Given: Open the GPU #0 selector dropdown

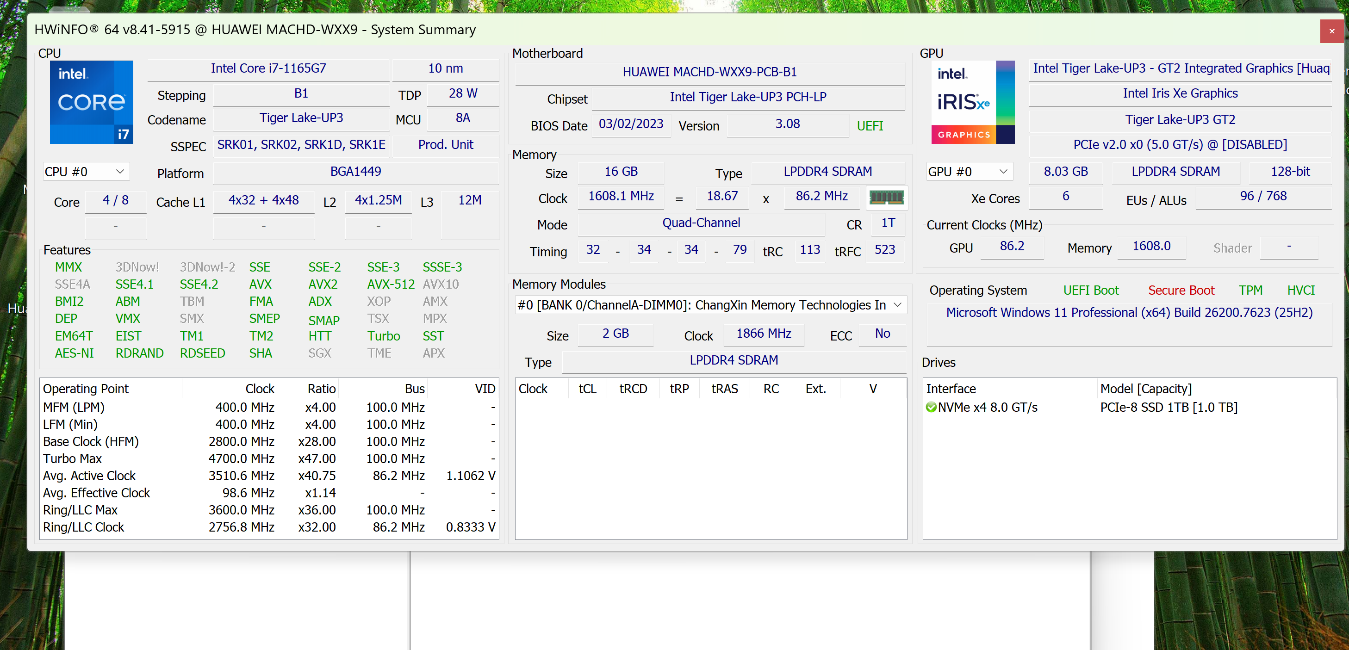Looking at the screenshot, I should pyautogui.click(x=970, y=172).
